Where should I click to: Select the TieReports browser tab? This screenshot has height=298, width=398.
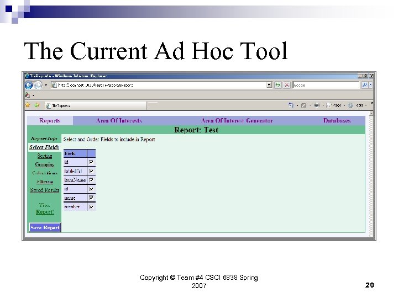pyautogui.click(x=96, y=105)
